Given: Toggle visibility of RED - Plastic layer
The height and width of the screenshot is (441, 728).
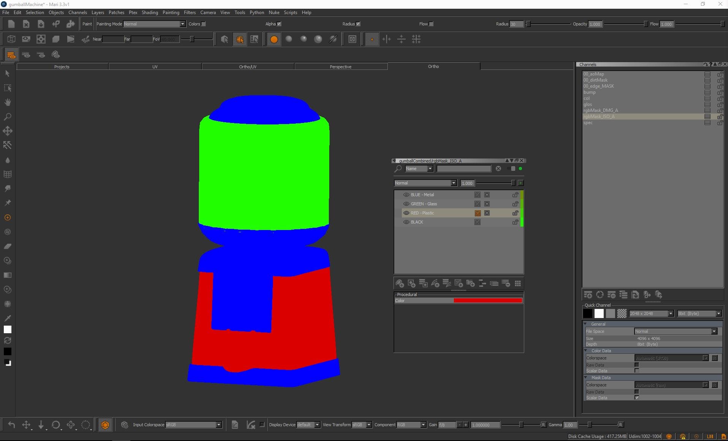Looking at the screenshot, I should pyautogui.click(x=406, y=213).
